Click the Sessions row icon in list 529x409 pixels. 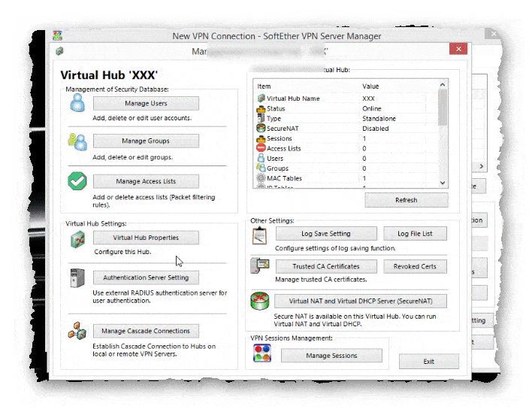(x=261, y=138)
